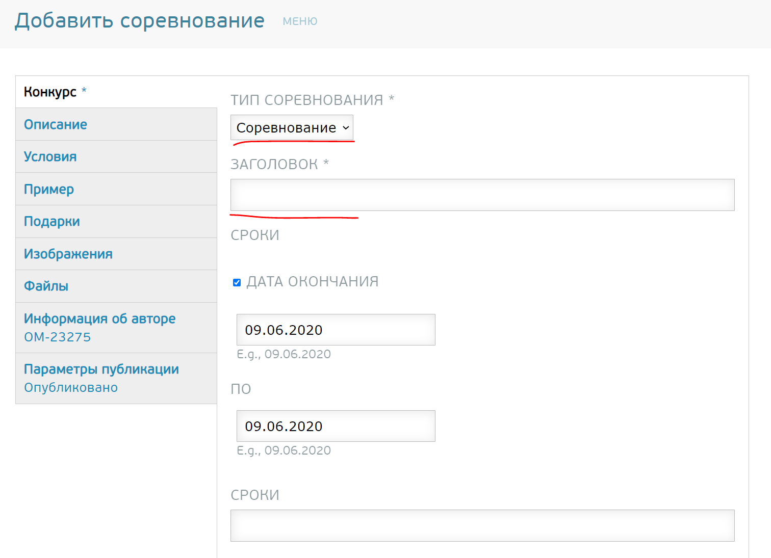The height and width of the screenshot is (558, 771).
Task: Click the date field below ПО
Action: point(336,426)
